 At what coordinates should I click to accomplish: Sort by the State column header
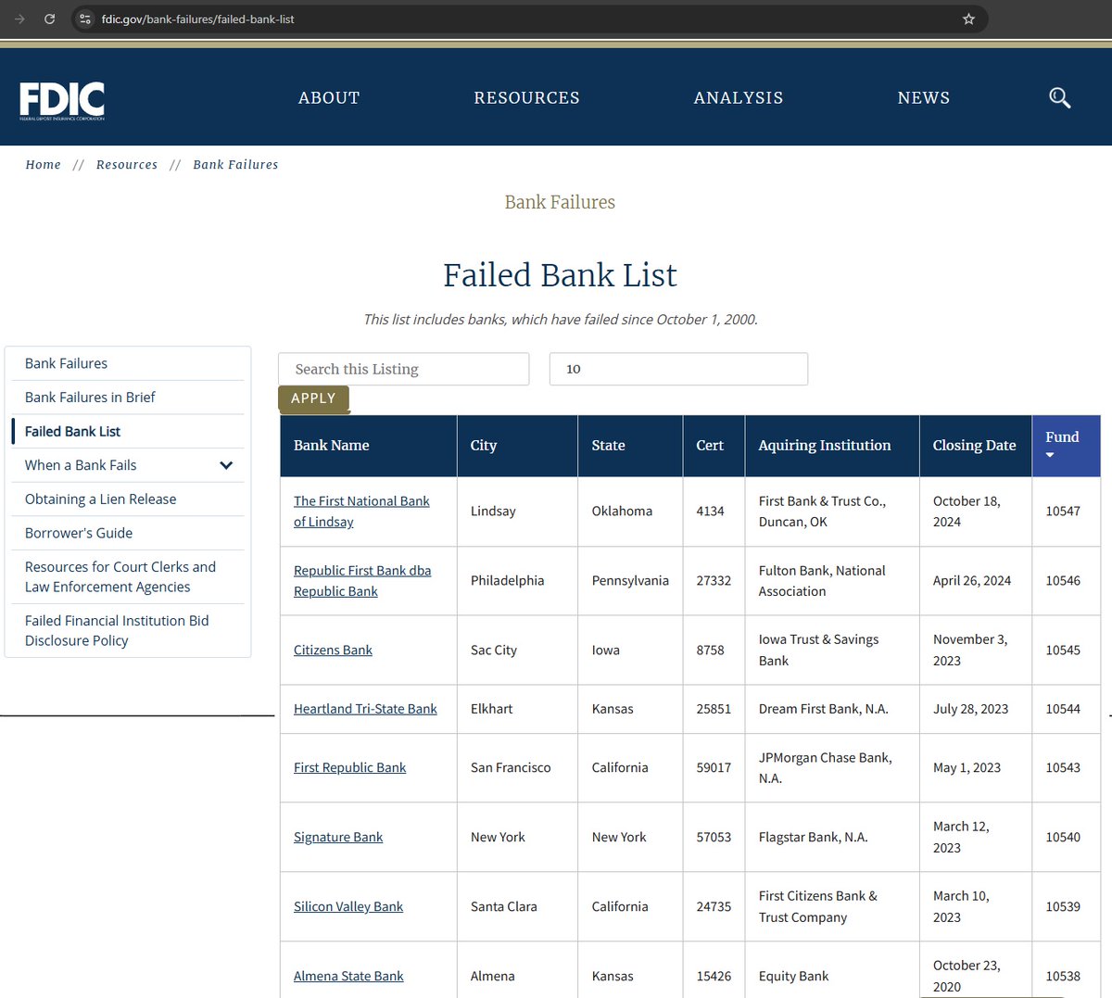[630, 446]
